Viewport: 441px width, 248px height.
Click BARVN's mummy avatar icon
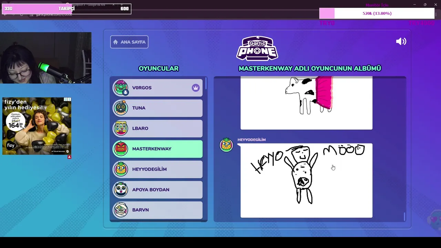pos(121,210)
